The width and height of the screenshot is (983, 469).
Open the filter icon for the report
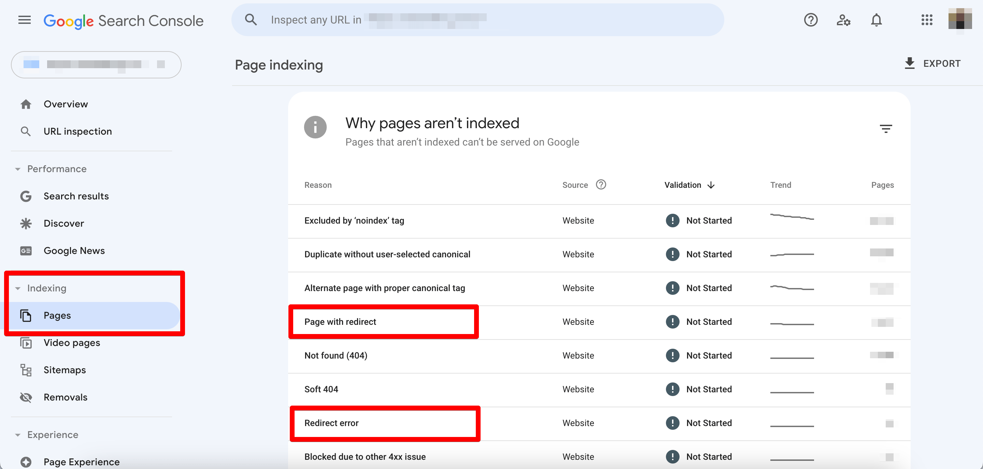886,128
